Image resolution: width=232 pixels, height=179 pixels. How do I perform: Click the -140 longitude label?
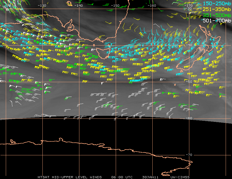79,6
